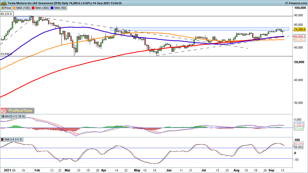308x173 pixels.
Task: Click the red SMA (200) color swatch
Action: click(x=33, y=8)
